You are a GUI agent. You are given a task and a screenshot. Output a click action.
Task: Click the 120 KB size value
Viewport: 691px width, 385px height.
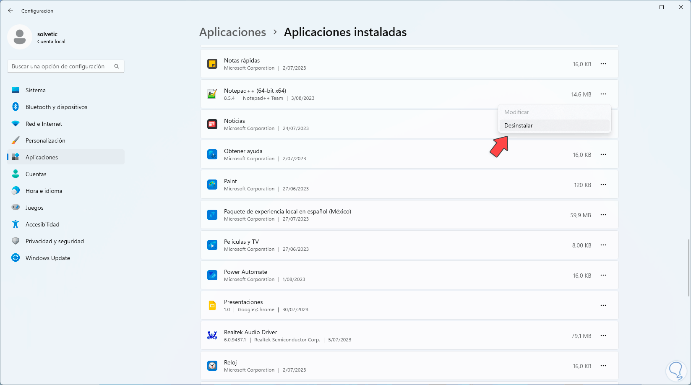pyautogui.click(x=583, y=185)
